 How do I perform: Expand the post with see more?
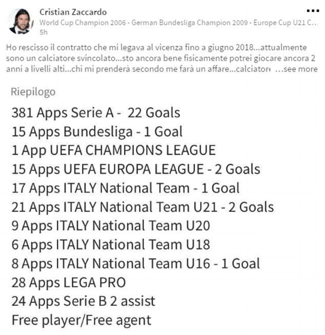pos(300,69)
